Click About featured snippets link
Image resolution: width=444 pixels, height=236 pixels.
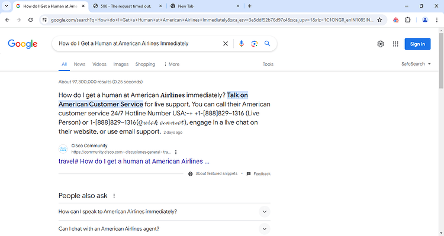click(217, 174)
